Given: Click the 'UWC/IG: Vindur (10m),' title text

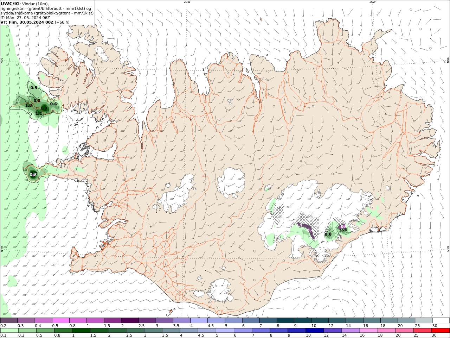Looking at the screenshot, I should (25, 4).
